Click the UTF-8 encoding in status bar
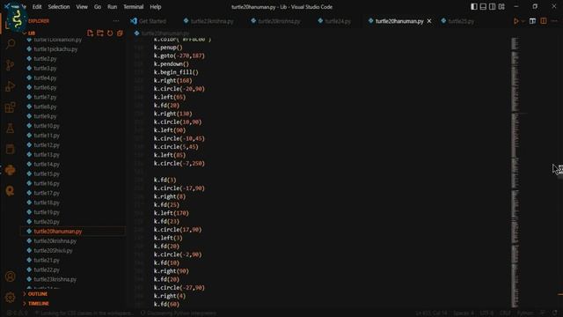The width and height of the screenshot is (563, 317). point(486,313)
